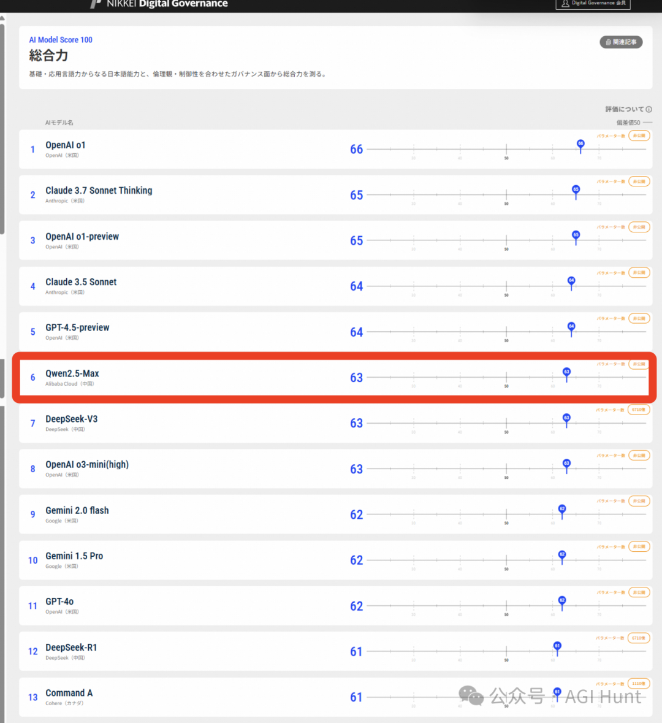Select the Gemini 2.0 flash model name

(77, 510)
